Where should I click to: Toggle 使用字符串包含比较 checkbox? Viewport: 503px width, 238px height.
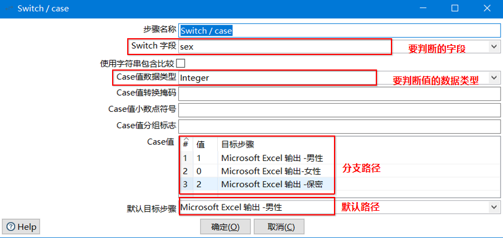(x=181, y=63)
